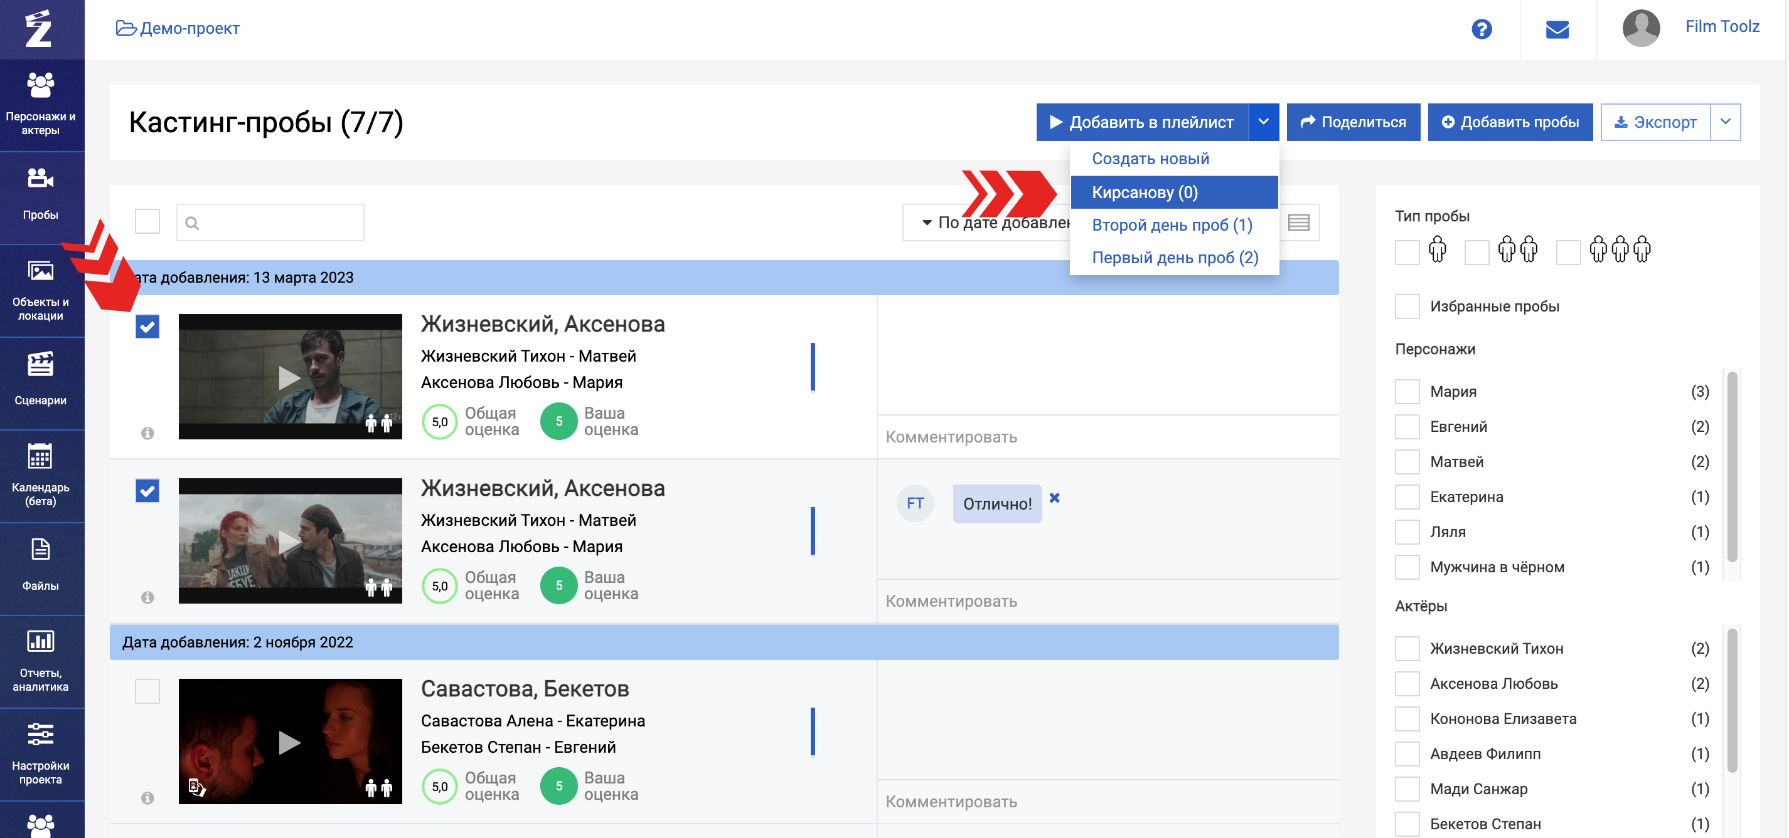Click Добавить пробы button
The height and width of the screenshot is (838, 1789).
click(1510, 122)
